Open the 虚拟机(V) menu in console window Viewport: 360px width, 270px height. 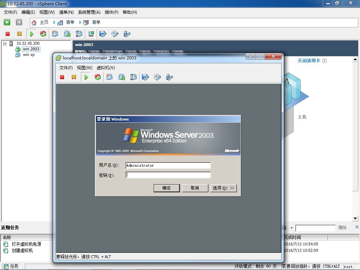click(x=105, y=68)
